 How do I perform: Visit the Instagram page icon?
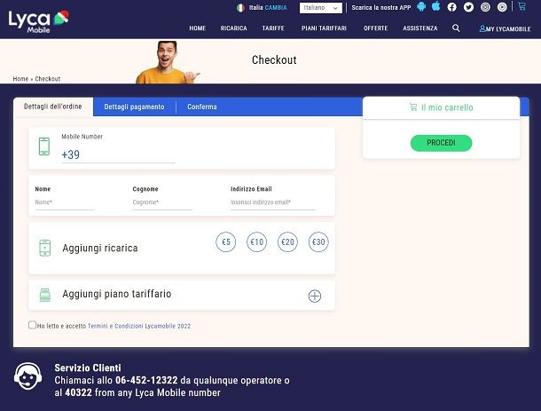click(485, 7)
